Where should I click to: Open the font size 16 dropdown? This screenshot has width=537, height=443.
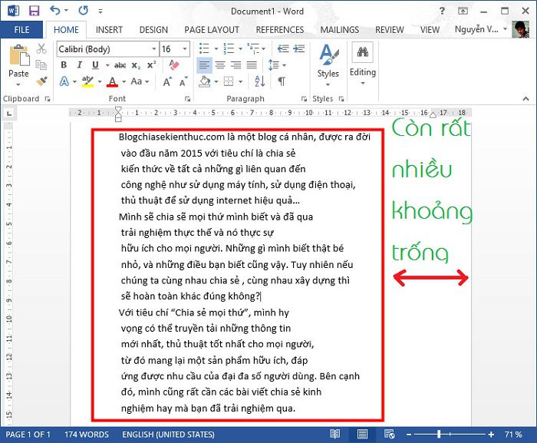[185, 49]
